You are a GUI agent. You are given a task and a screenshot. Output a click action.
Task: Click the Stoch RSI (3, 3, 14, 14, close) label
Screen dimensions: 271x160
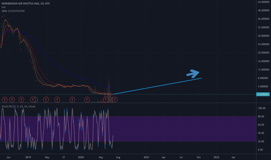coord(19,106)
